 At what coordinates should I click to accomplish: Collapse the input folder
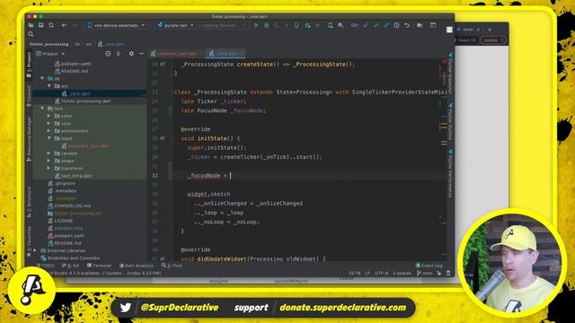(x=49, y=138)
